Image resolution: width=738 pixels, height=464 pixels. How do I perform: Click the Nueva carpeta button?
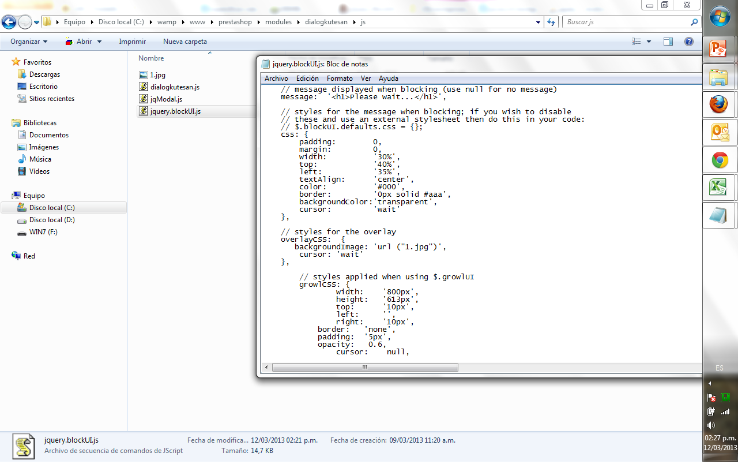[x=184, y=42]
